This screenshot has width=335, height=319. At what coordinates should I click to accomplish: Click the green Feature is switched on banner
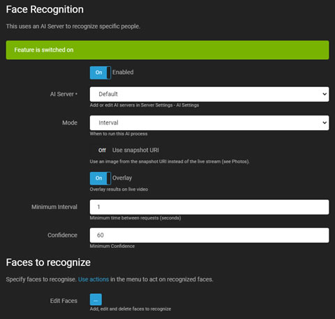[x=167, y=50]
